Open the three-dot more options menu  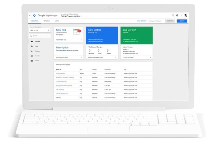(x=181, y=16)
